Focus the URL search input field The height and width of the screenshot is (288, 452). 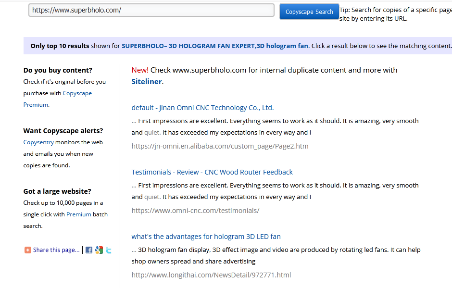151,10
